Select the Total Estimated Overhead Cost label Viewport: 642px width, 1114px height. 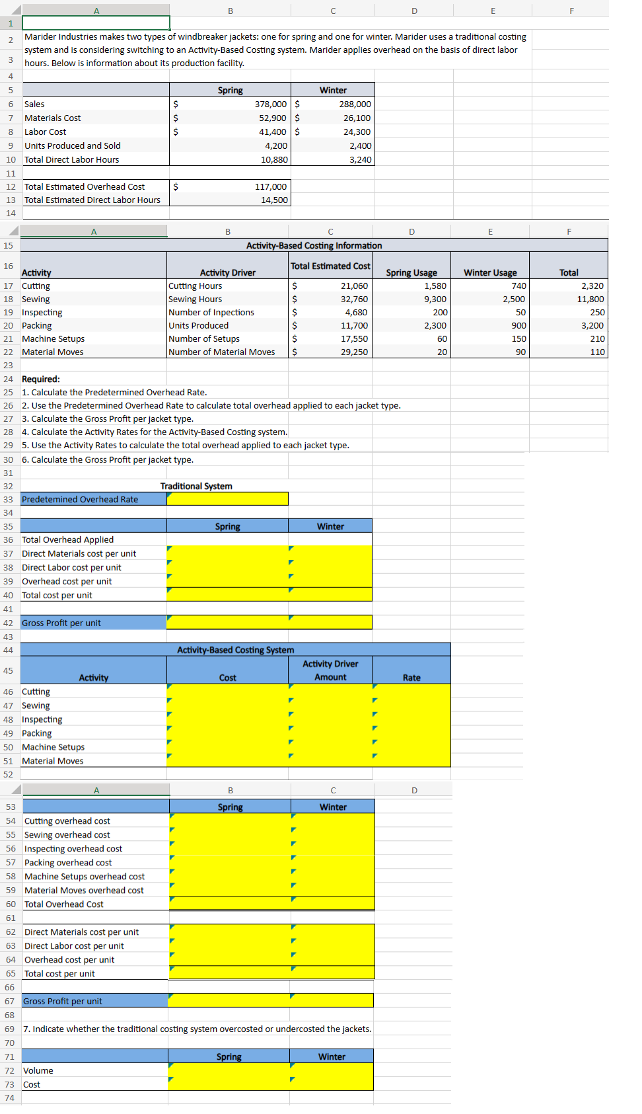pos(96,186)
